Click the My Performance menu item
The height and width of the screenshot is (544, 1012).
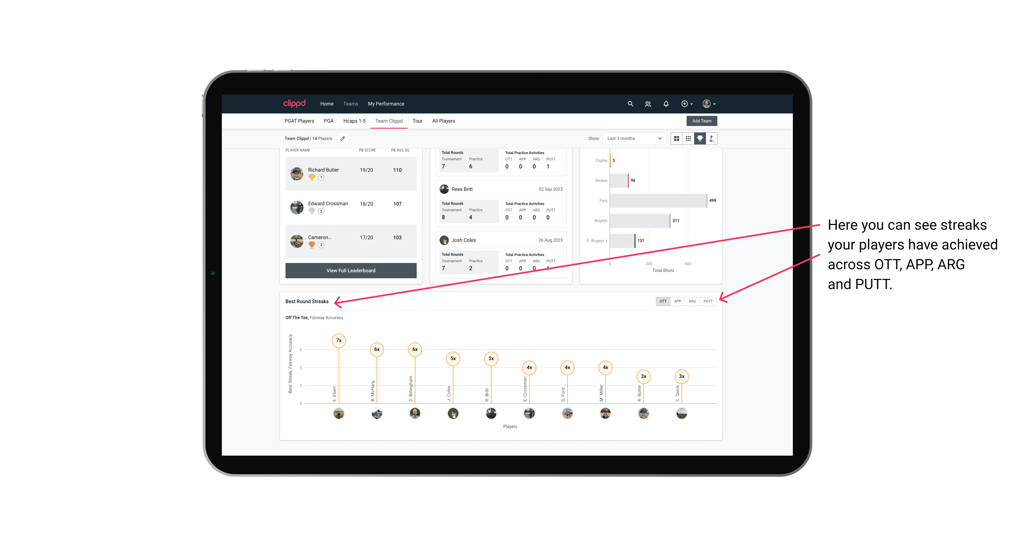pyautogui.click(x=387, y=104)
